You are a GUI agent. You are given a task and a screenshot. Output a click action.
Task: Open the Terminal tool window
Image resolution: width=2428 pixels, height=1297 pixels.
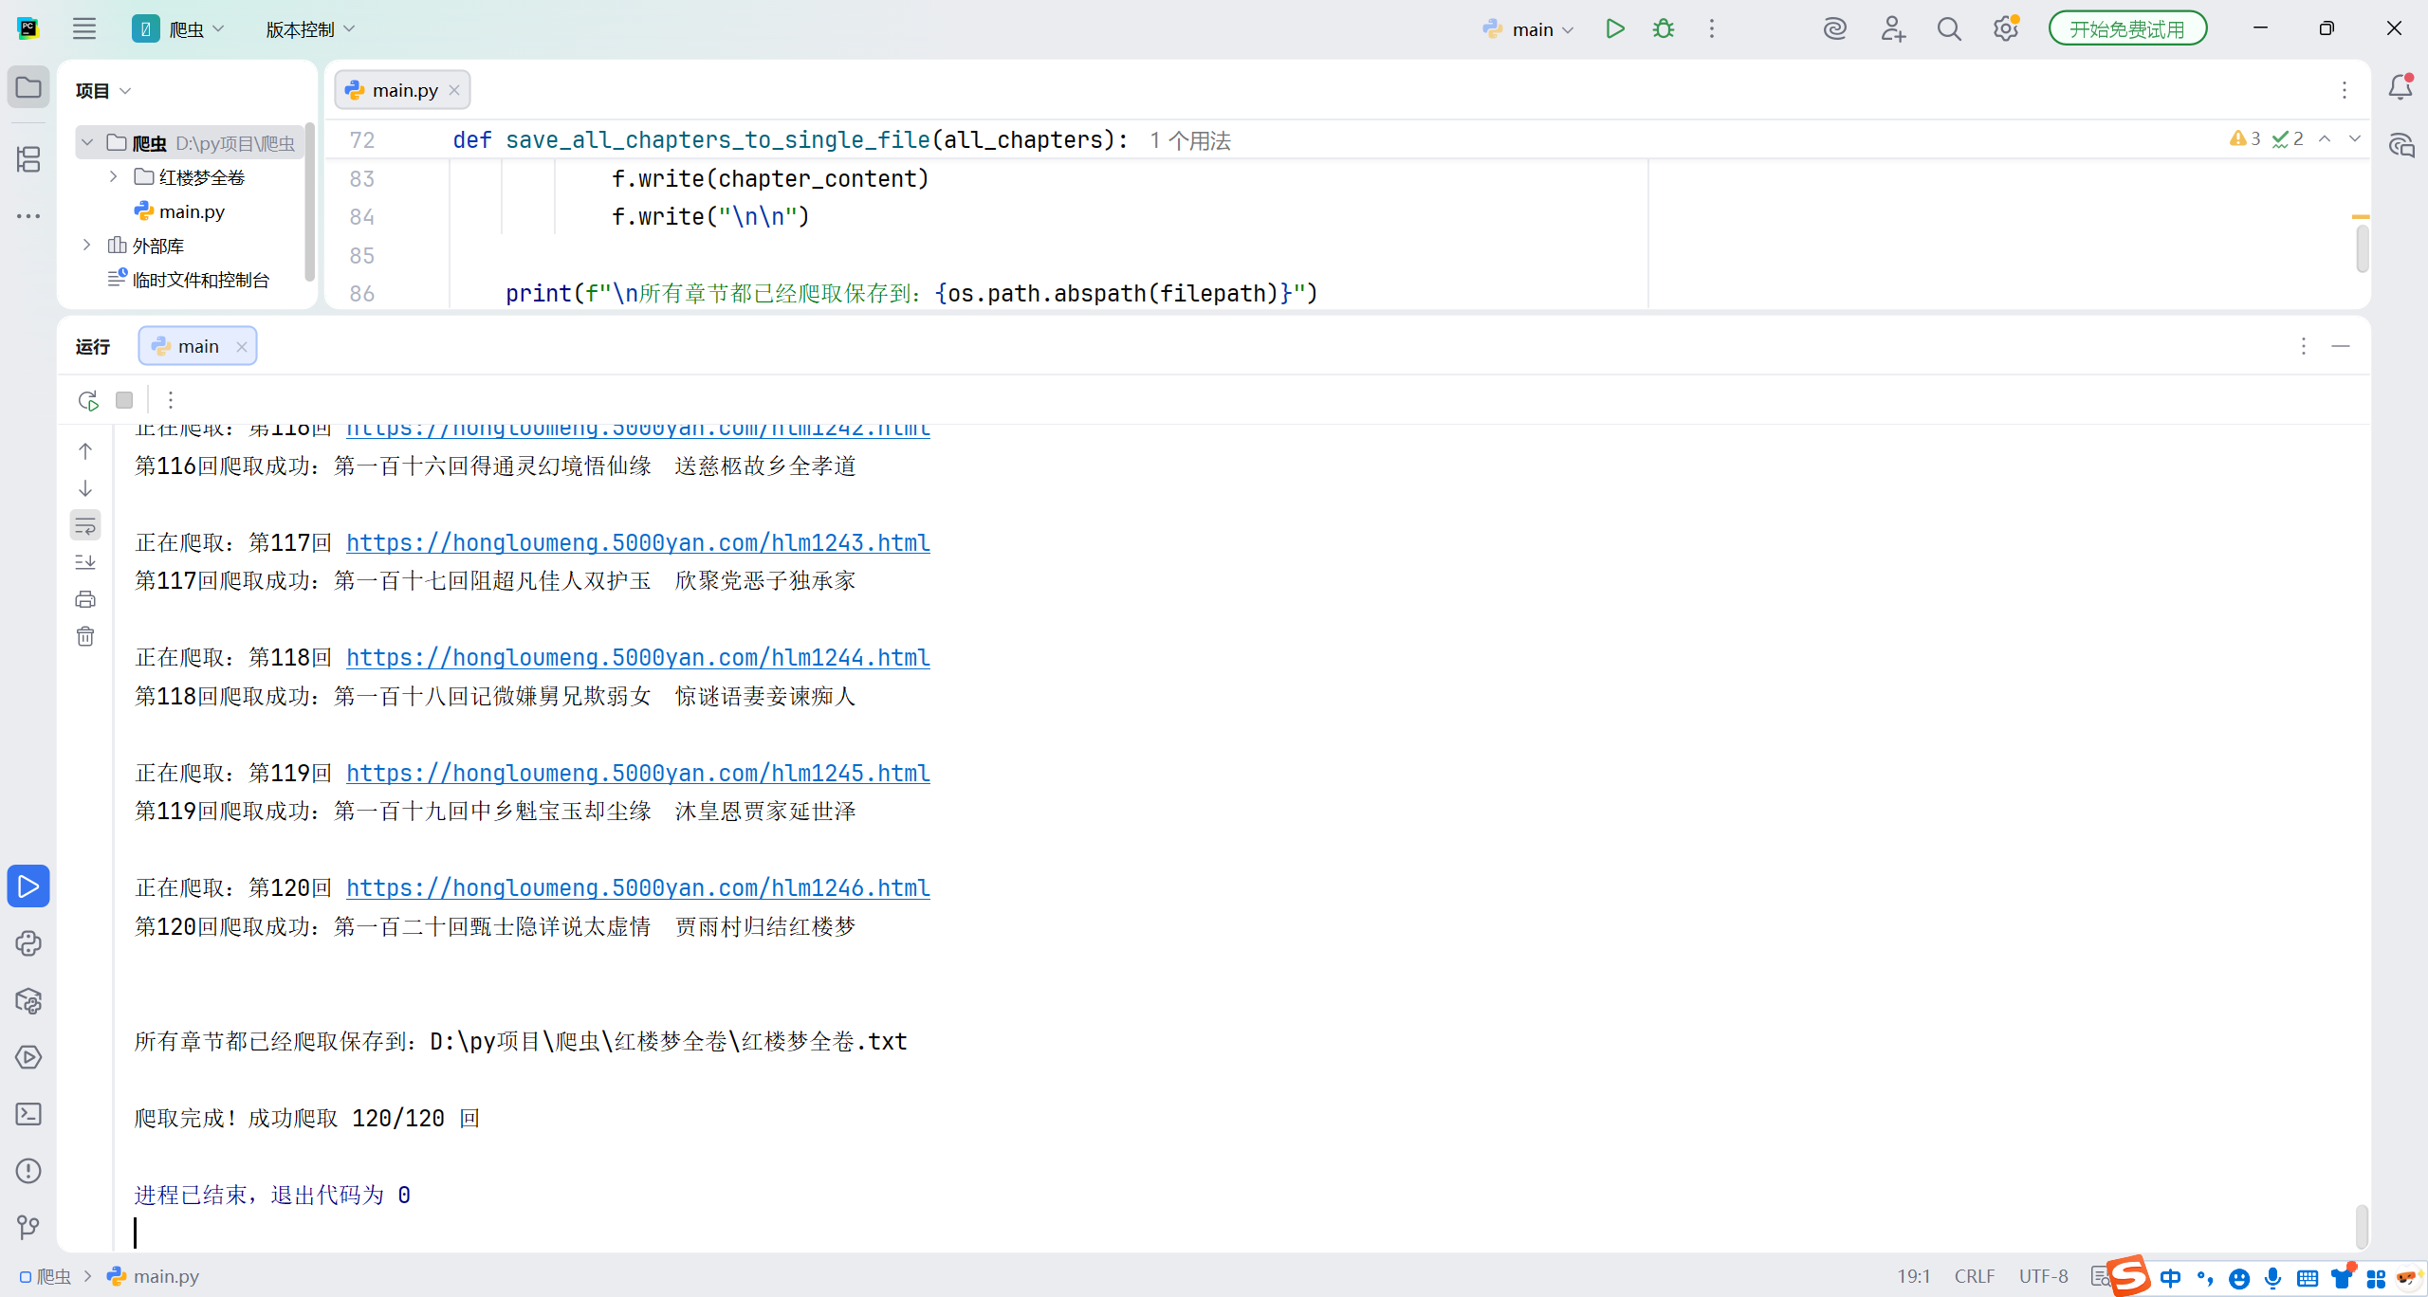point(28,1114)
